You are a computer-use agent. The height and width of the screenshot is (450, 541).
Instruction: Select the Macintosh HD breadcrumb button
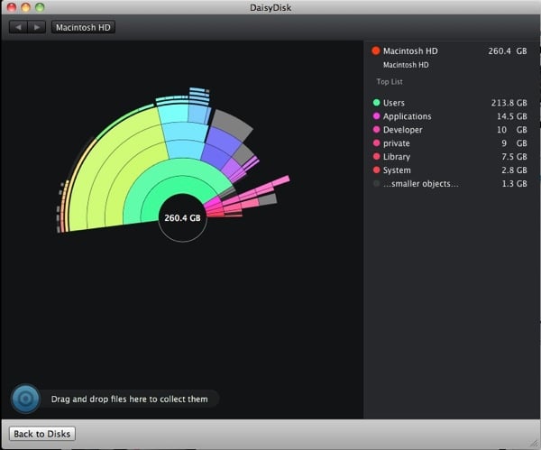(x=83, y=27)
